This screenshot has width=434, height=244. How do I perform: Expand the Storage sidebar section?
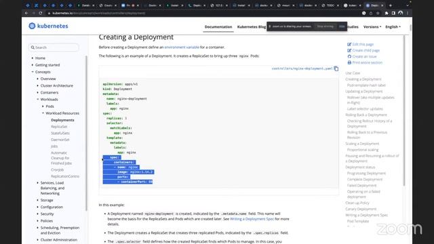pyautogui.click(x=38, y=200)
